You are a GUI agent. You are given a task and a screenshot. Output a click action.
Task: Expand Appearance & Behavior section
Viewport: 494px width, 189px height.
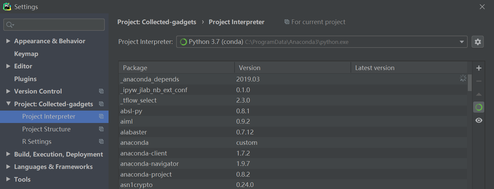[8, 41]
